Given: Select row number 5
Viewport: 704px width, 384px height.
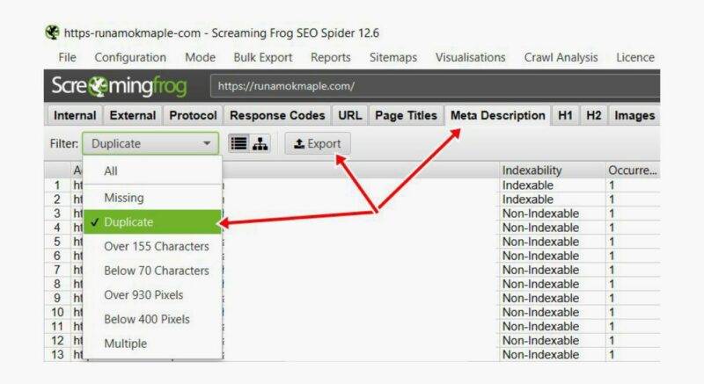Looking at the screenshot, I should click(57, 242).
